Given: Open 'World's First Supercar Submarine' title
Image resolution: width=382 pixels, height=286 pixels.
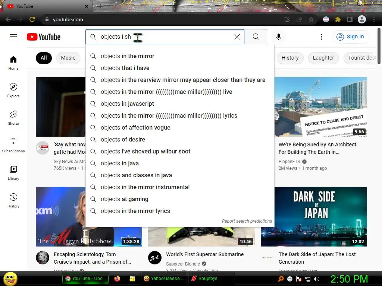Looking at the screenshot, I should [205, 254].
